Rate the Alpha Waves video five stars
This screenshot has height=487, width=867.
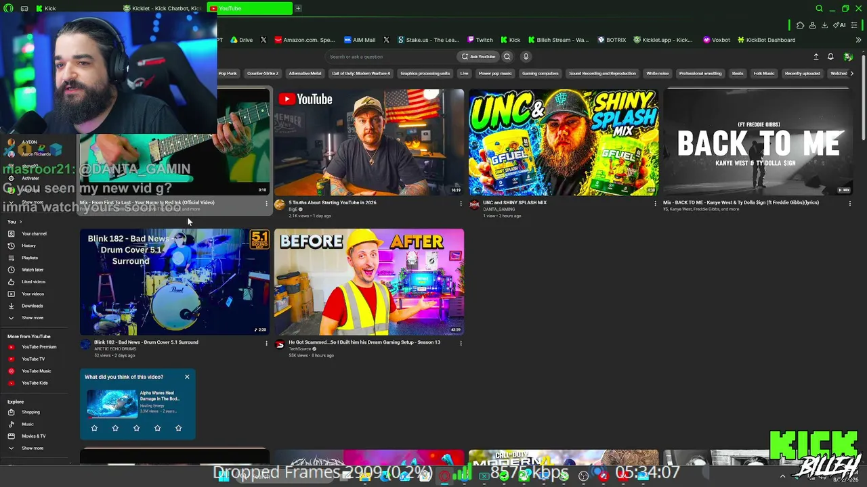point(179,428)
